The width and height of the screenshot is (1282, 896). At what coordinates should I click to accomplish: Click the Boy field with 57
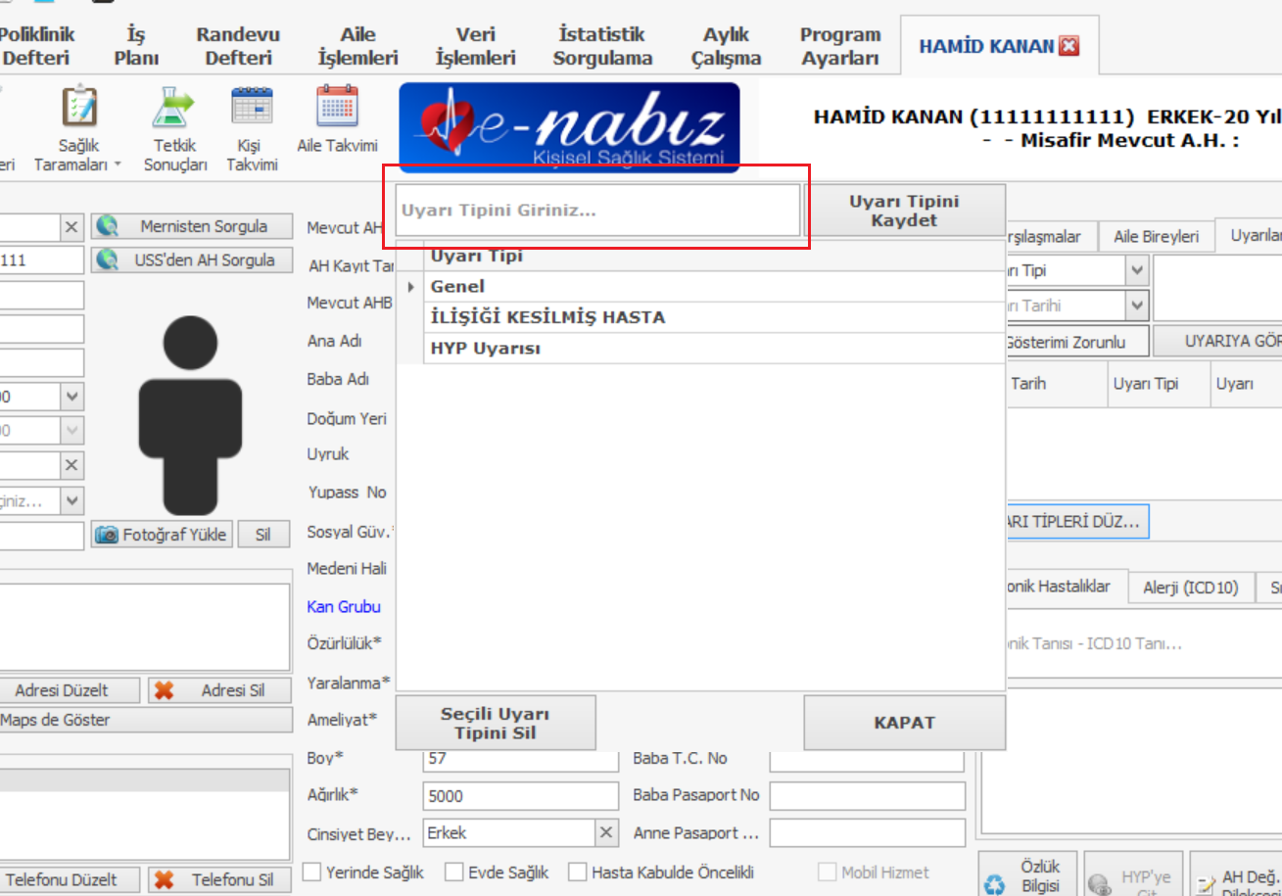521,759
